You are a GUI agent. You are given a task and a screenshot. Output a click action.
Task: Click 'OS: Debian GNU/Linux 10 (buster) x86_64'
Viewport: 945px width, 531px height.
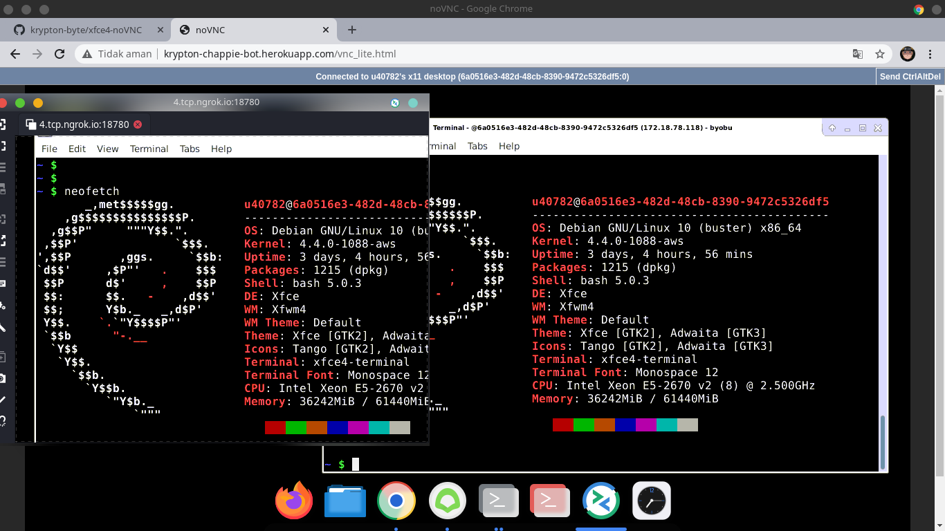666,228
